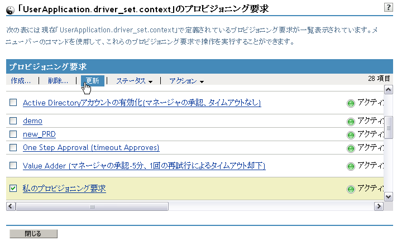Viewport: 397px width, 241px height.
Task: Choose the 削除... menu command
Action: 58,81
